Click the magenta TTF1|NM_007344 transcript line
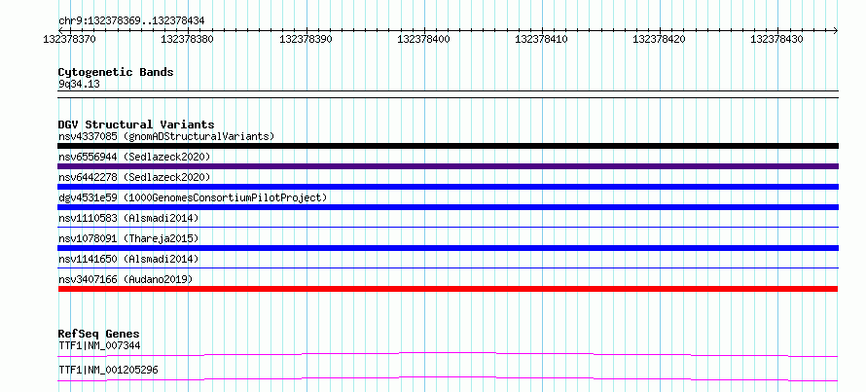The width and height of the screenshot is (866, 392). pos(448,354)
